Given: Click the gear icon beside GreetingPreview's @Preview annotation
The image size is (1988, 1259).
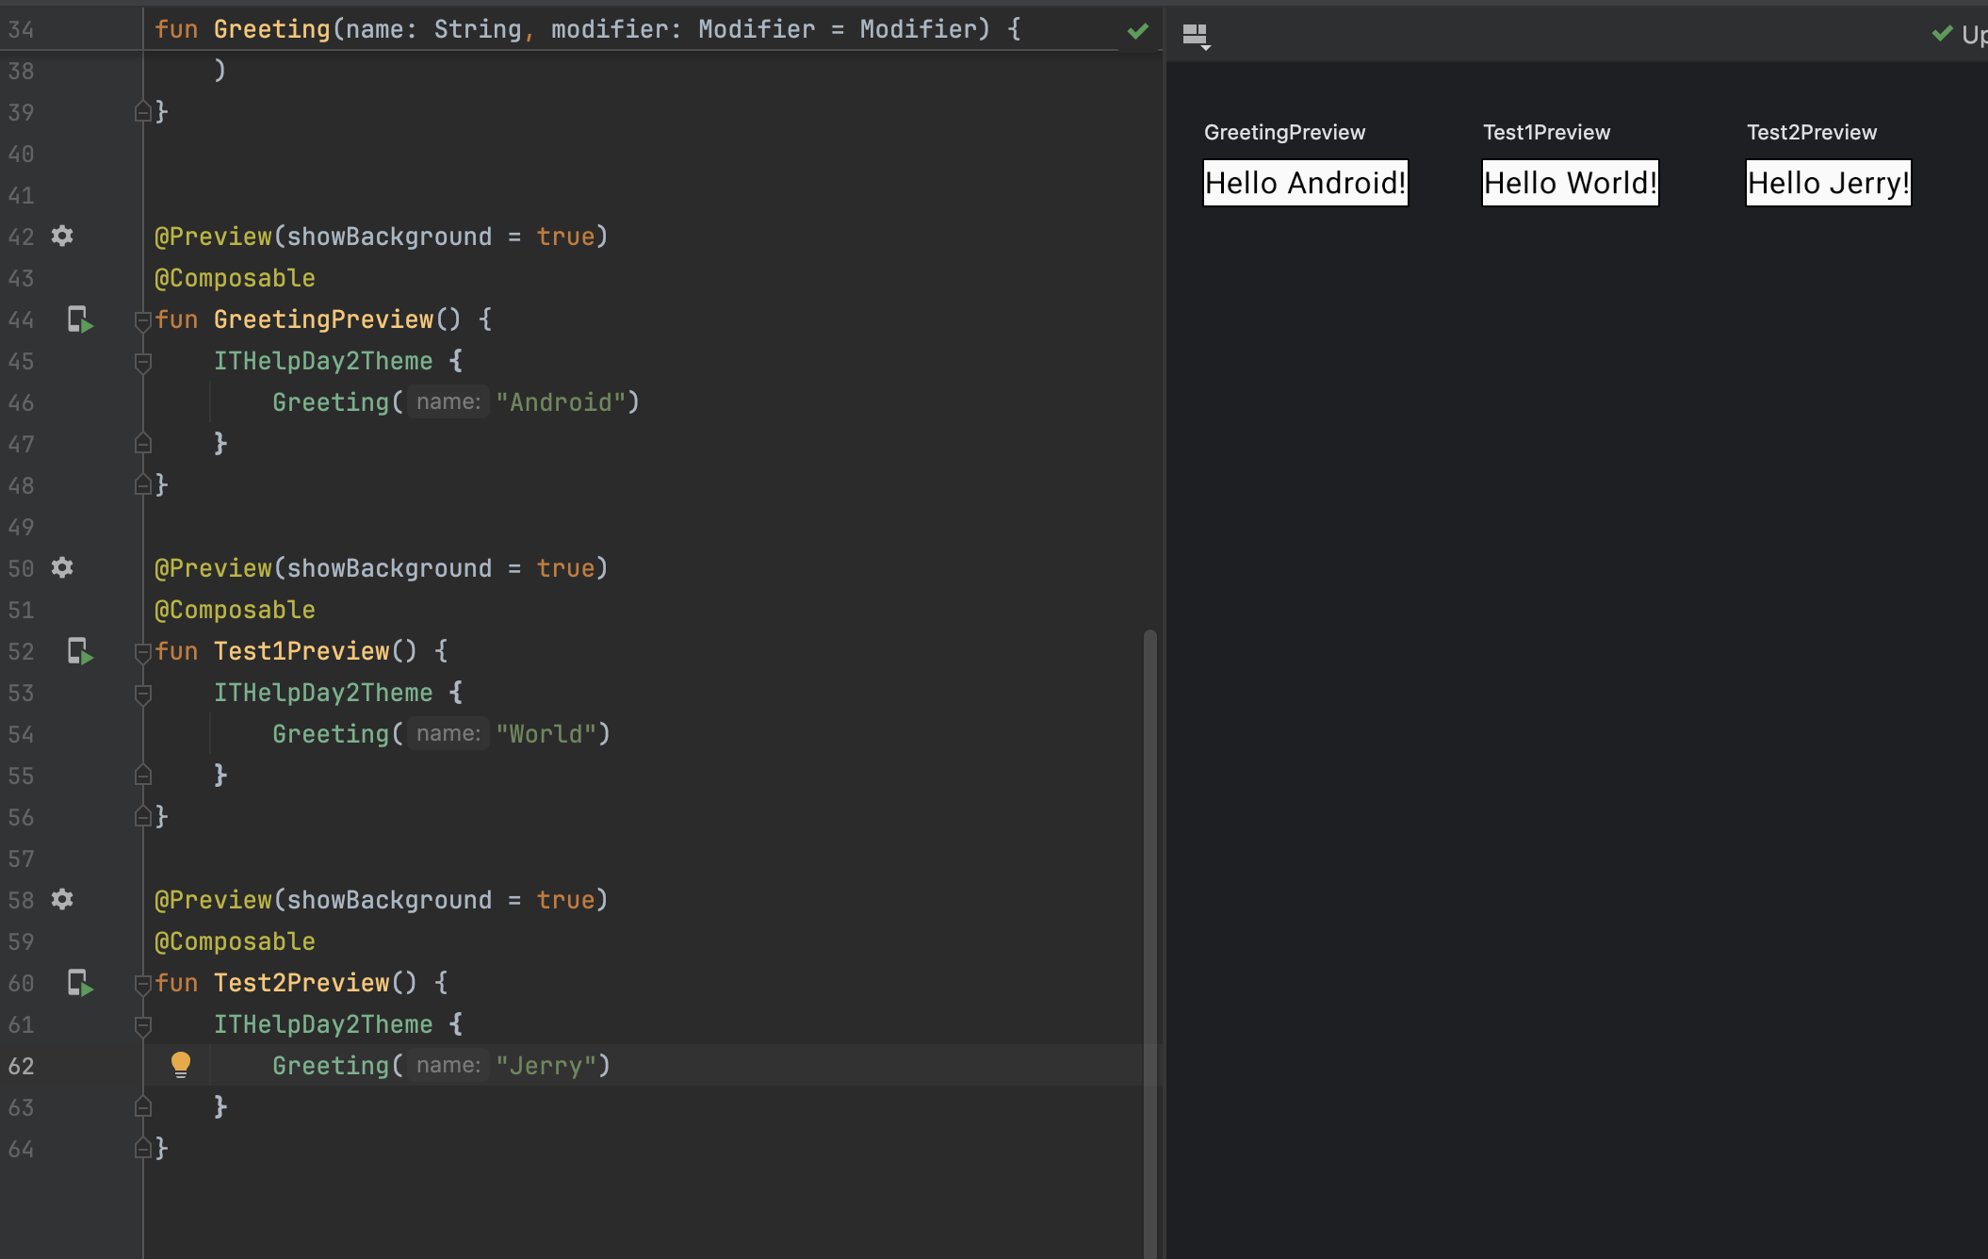Looking at the screenshot, I should [x=62, y=236].
